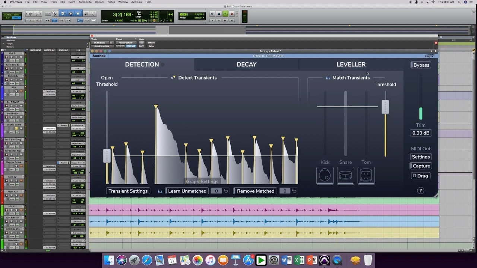477x268 pixels.
Task: Open Kick 91 output Kick selector
Action: tap(78, 57)
